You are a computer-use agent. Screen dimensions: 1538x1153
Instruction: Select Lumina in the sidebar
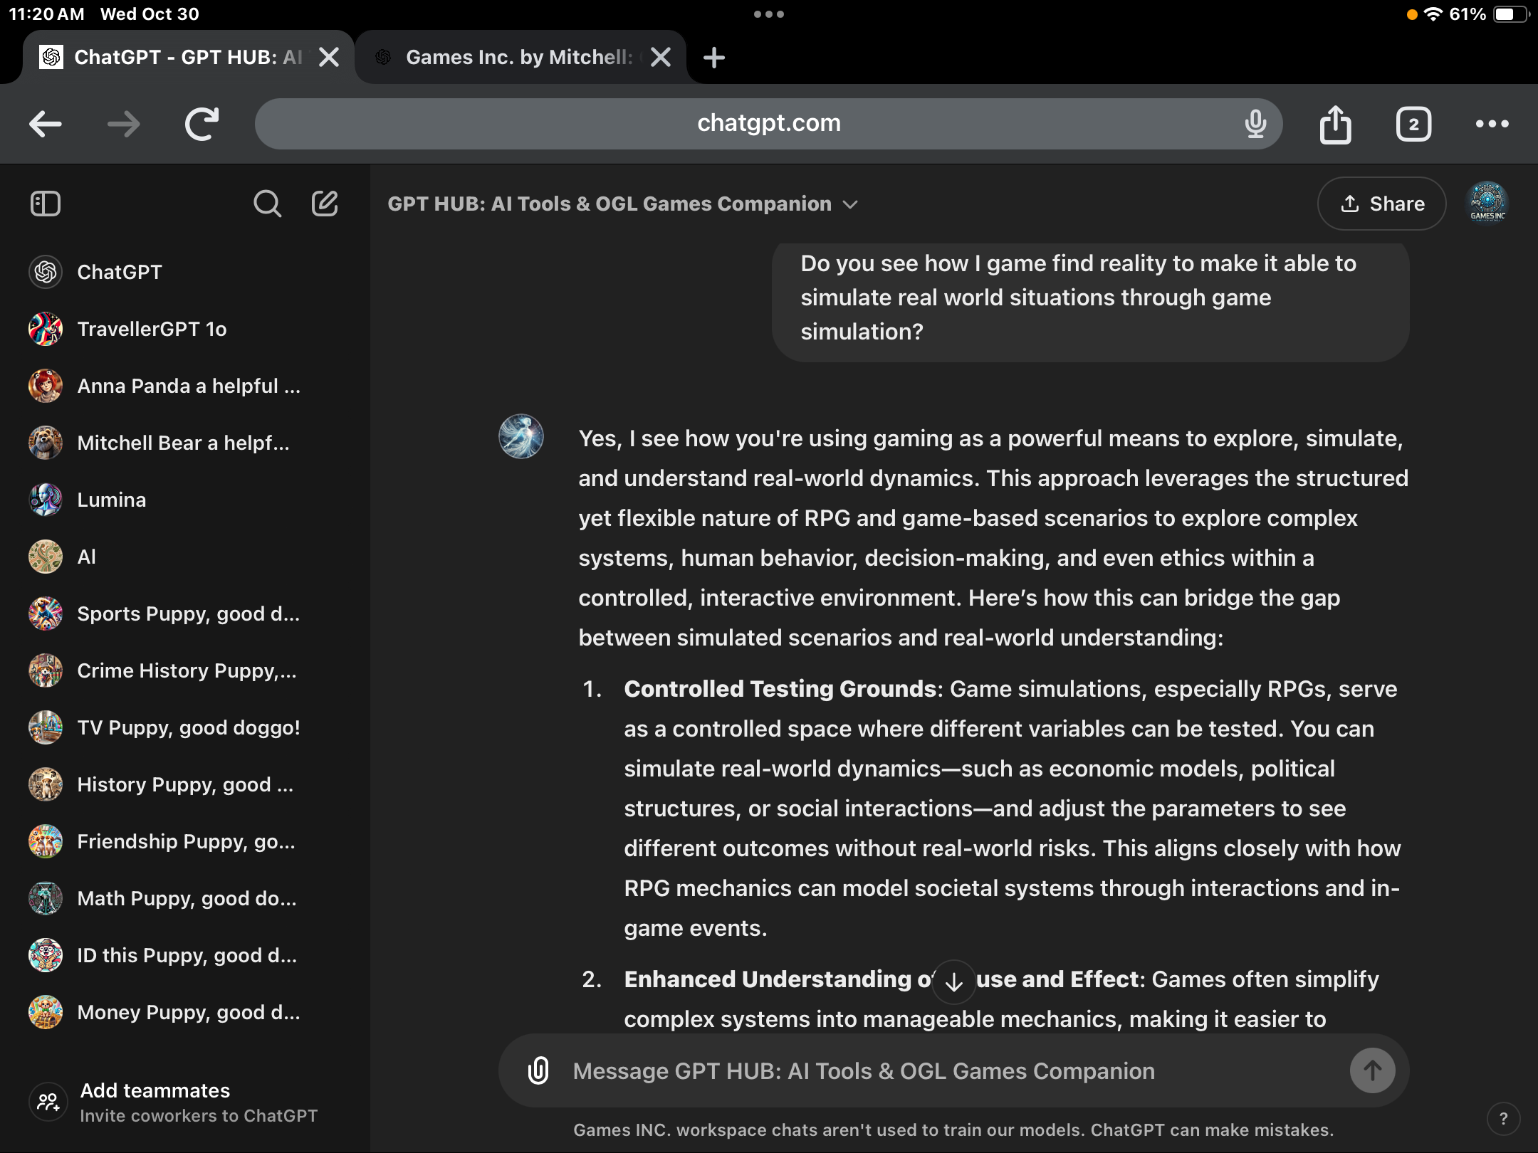pos(111,500)
